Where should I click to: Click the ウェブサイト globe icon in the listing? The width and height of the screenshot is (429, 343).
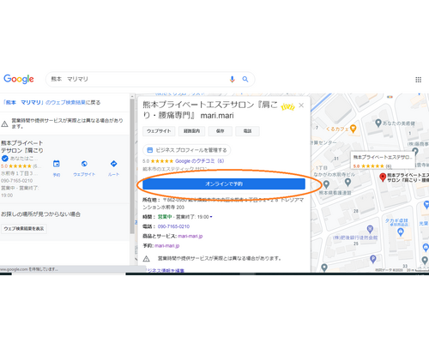84,164
